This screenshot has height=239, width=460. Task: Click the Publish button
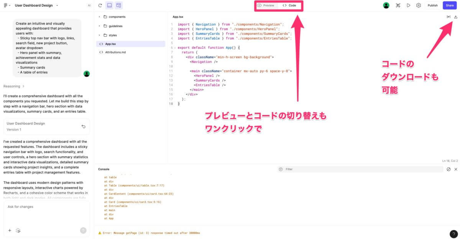(x=432, y=5)
